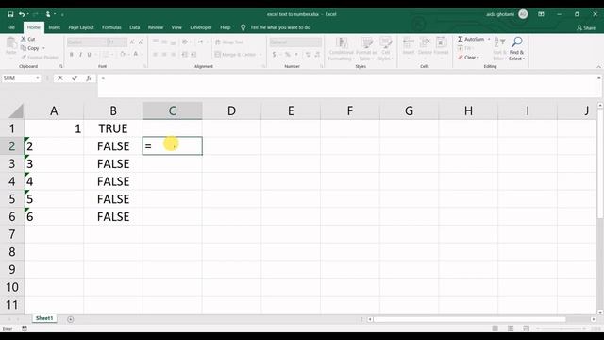604x340 pixels.
Task: Click the formula bar input field
Action: coord(346,86)
